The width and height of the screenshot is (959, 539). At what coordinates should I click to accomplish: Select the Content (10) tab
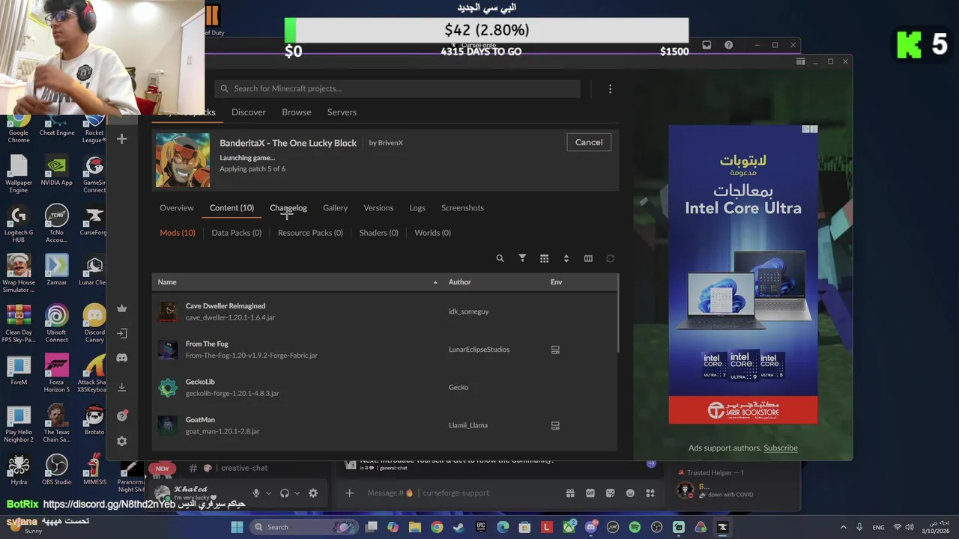point(232,208)
